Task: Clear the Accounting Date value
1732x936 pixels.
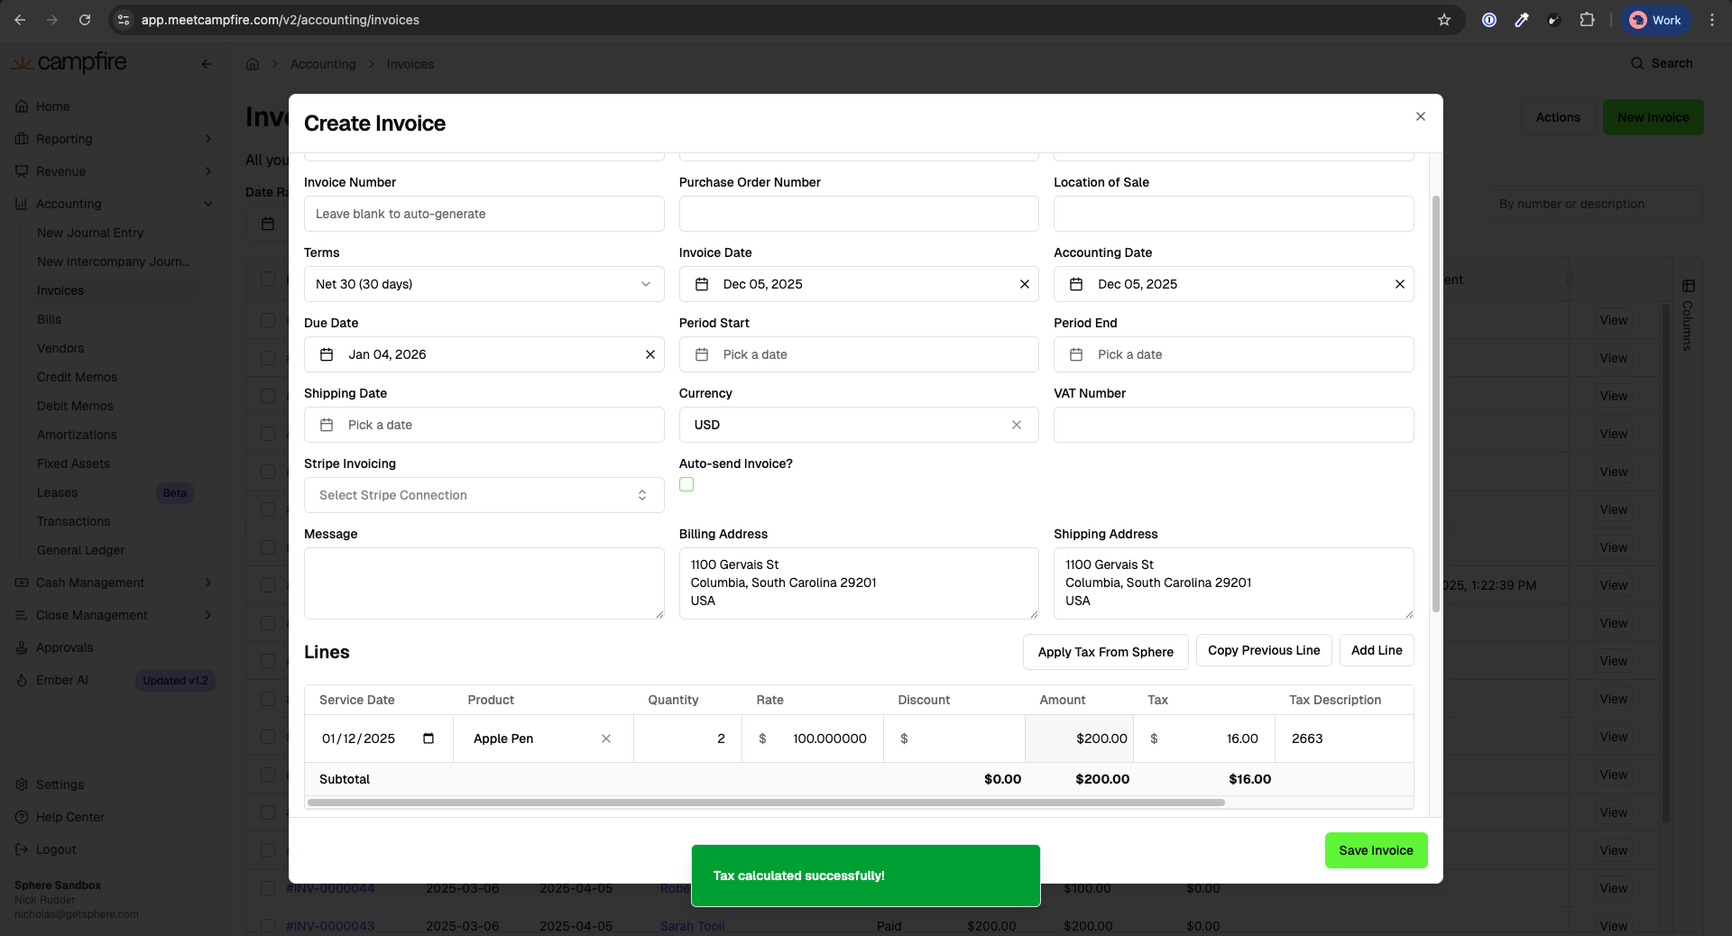Action: pyautogui.click(x=1399, y=284)
